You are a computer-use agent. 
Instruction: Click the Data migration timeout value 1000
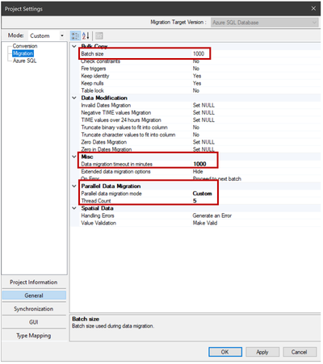pyautogui.click(x=199, y=164)
